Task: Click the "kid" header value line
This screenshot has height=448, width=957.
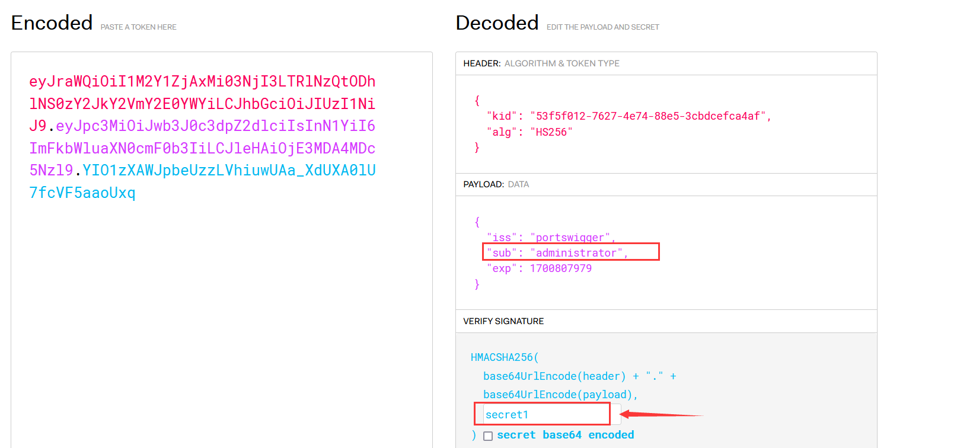Action: [x=629, y=116]
